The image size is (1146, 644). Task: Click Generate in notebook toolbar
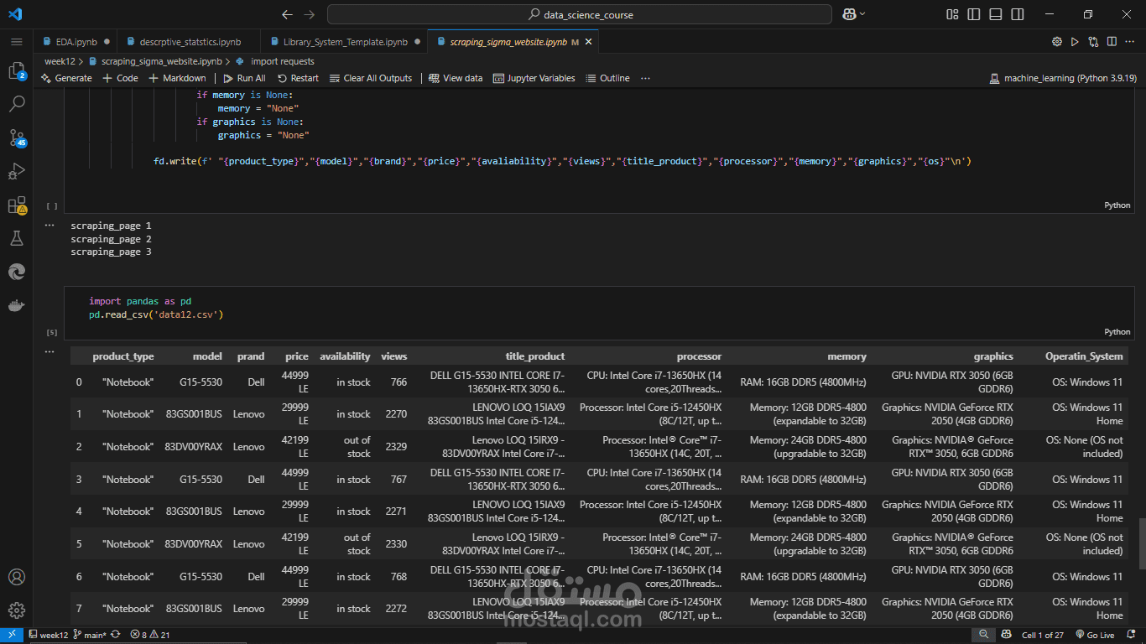pyautogui.click(x=66, y=78)
